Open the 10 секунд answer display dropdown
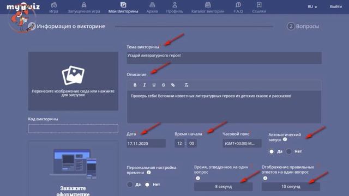 [x=291, y=186]
